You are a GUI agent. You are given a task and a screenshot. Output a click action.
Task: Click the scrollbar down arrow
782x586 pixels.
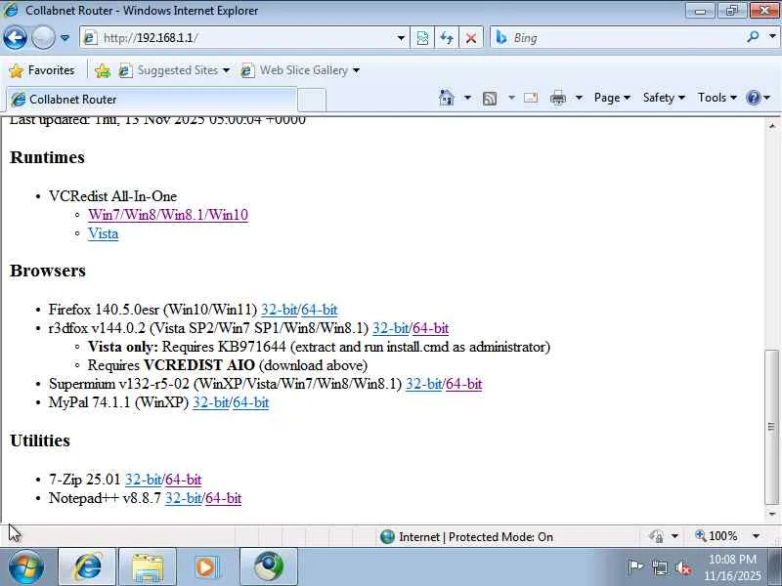pos(772,514)
